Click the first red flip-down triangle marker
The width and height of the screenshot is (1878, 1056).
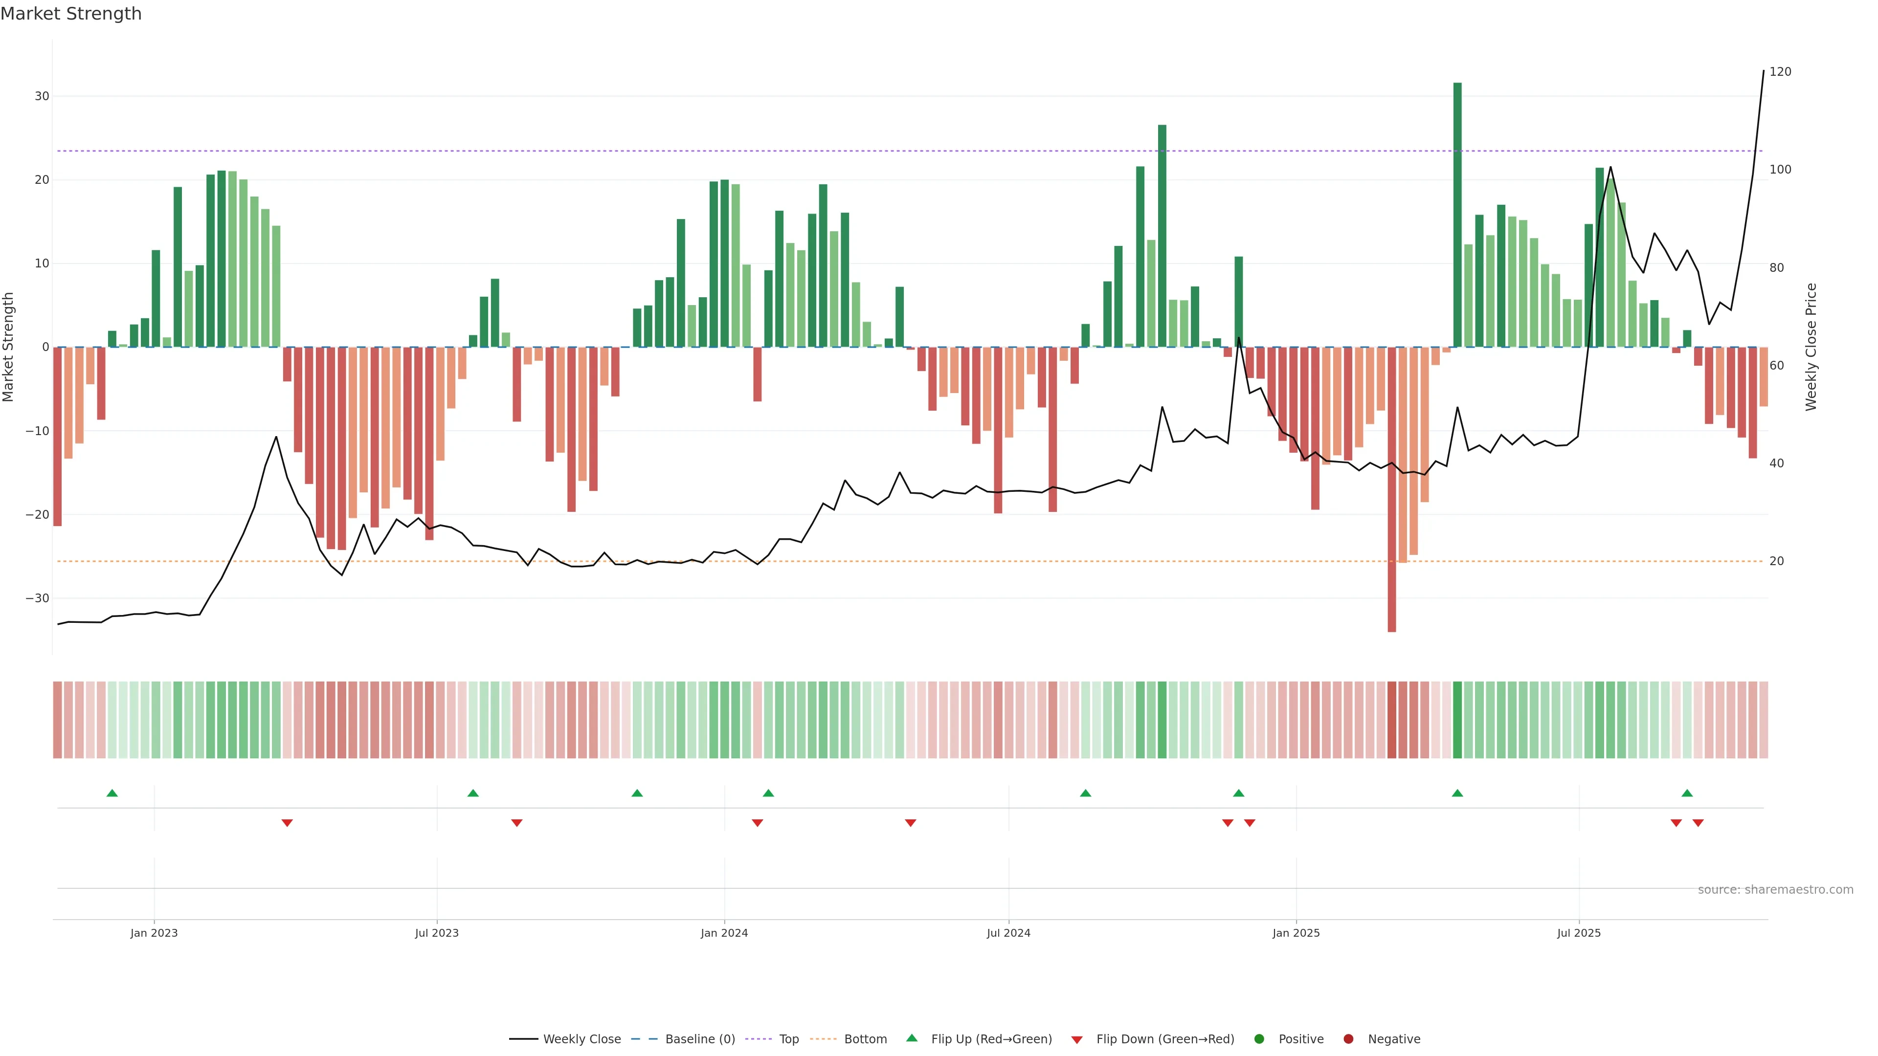(x=287, y=823)
